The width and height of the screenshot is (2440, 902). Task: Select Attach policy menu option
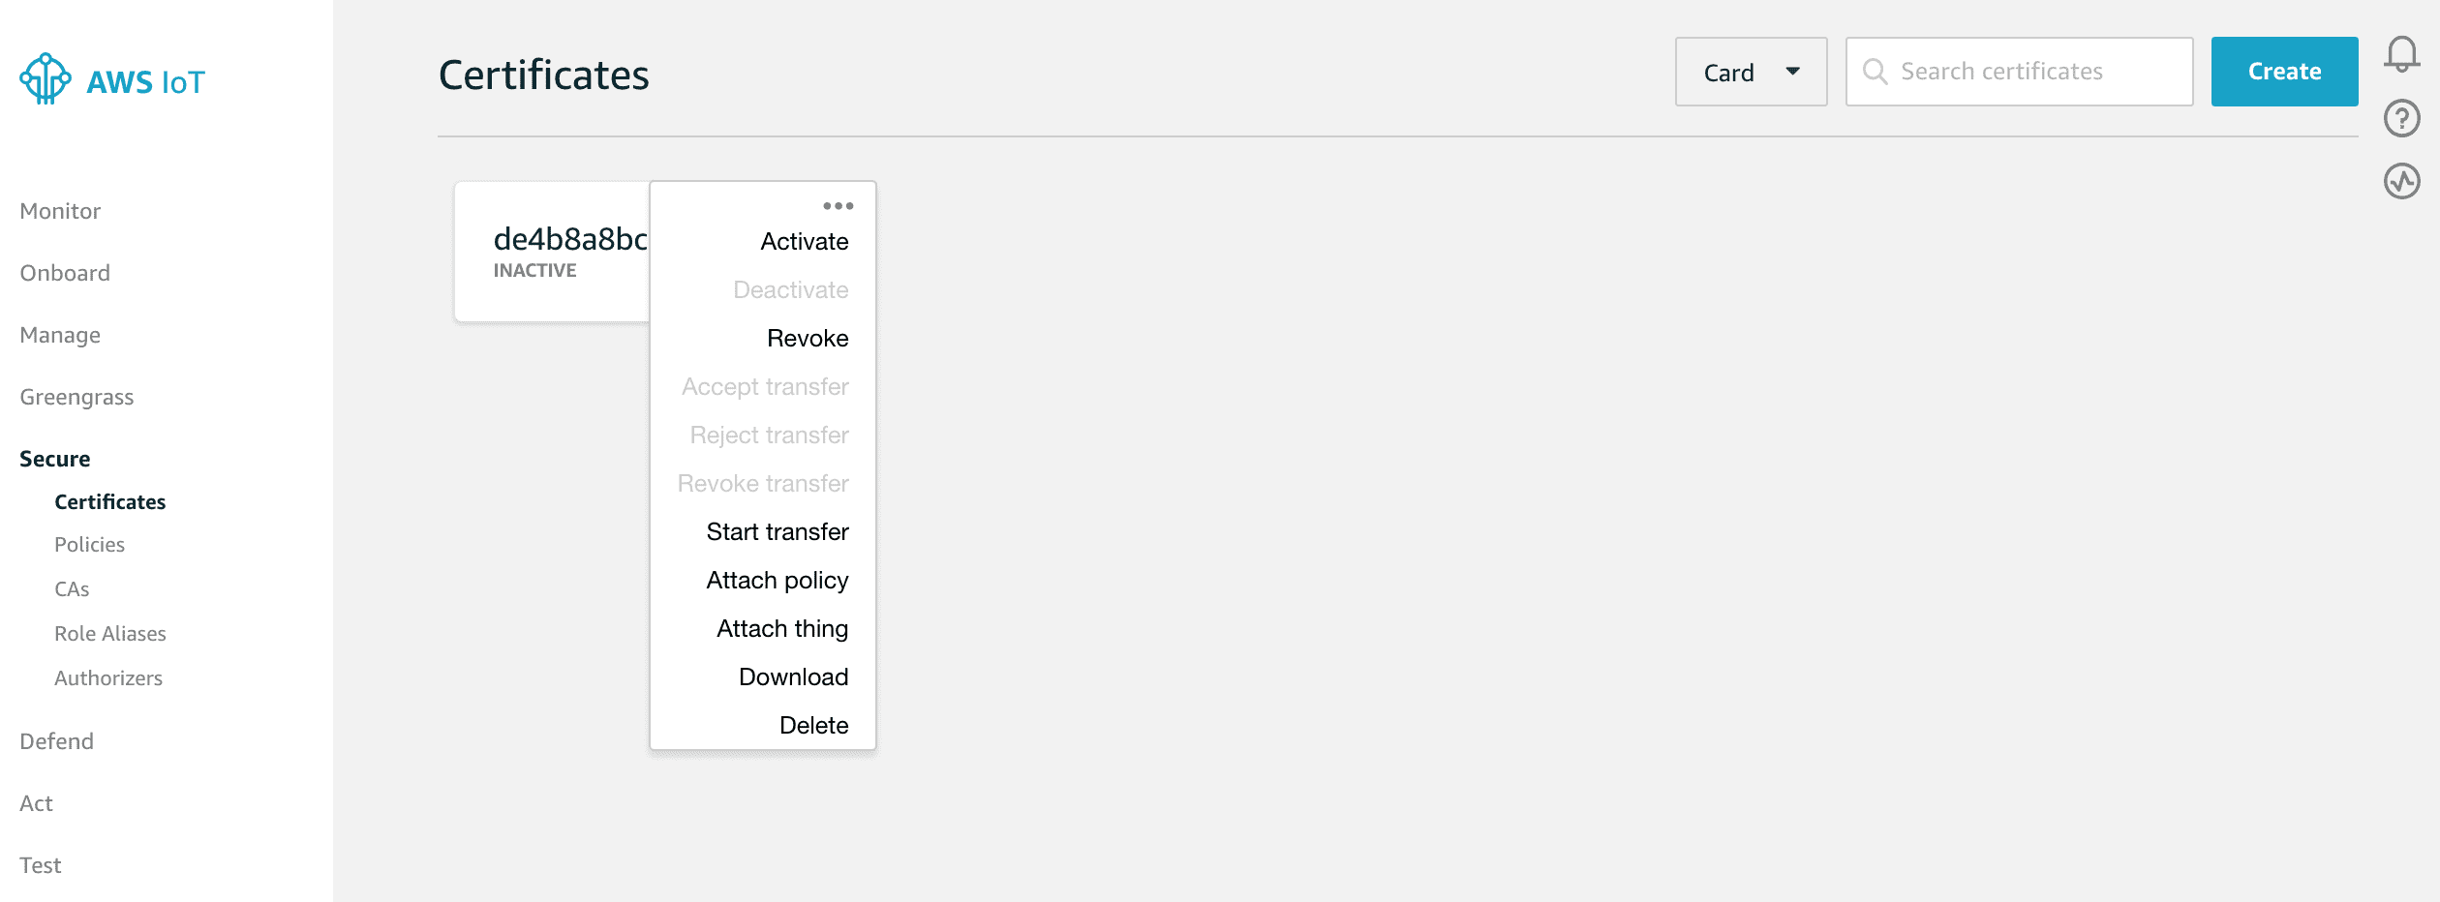click(x=777, y=581)
